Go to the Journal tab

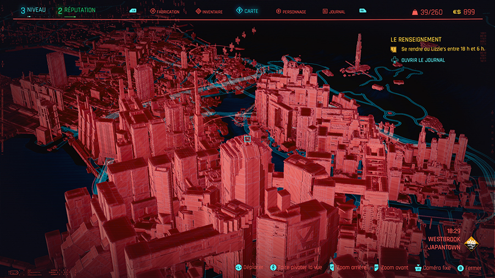point(333,11)
